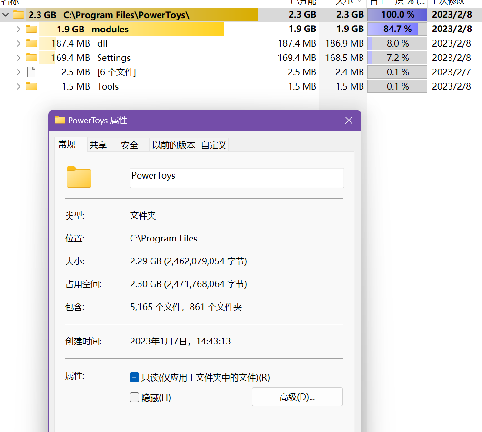Expand the dll folder row
The height and width of the screenshot is (432, 482).
pyautogui.click(x=18, y=43)
